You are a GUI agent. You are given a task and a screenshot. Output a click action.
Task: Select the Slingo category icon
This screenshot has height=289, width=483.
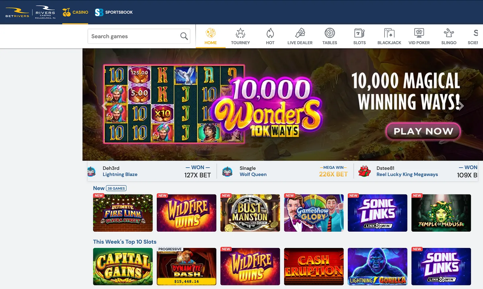coord(449,33)
